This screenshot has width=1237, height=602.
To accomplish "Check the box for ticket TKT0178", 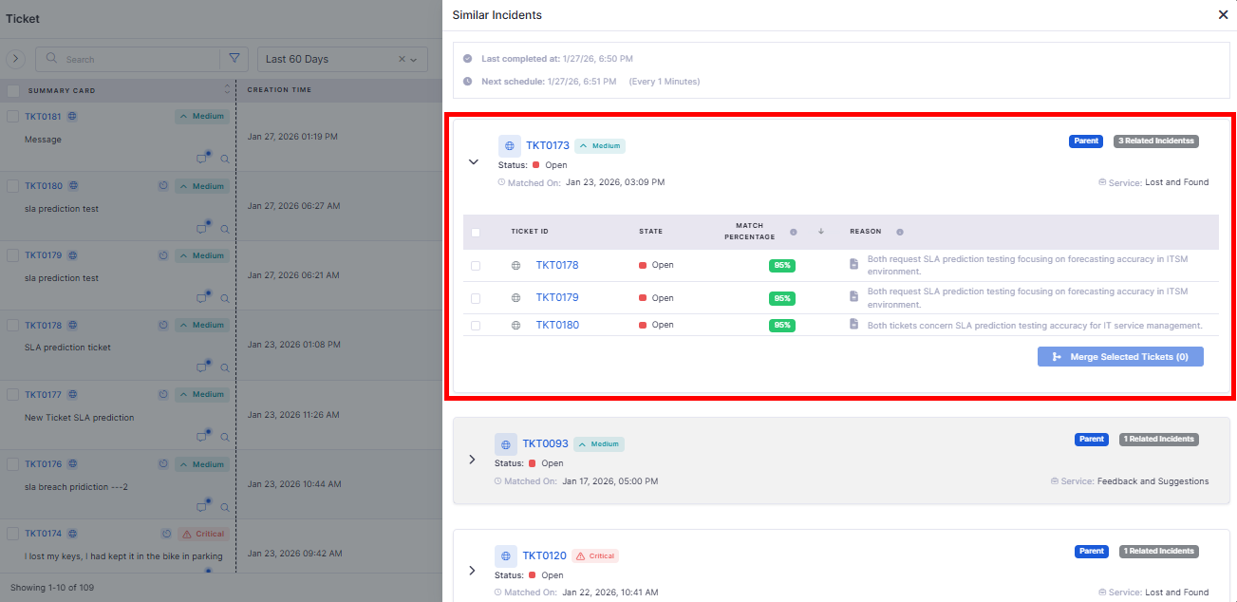I will point(476,266).
